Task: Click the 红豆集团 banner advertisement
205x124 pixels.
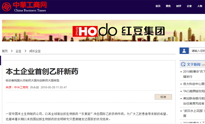Action: pyautogui.click(x=103, y=31)
